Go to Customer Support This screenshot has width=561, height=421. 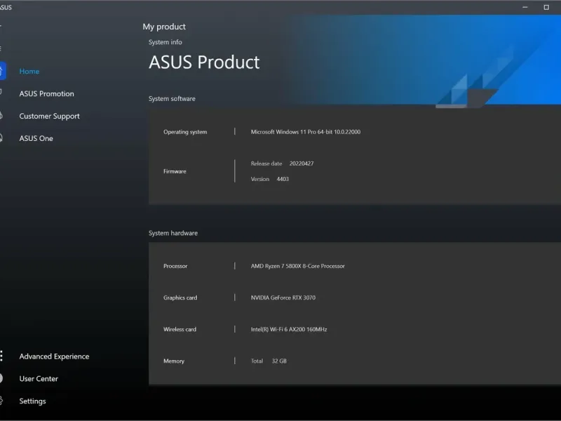point(49,116)
